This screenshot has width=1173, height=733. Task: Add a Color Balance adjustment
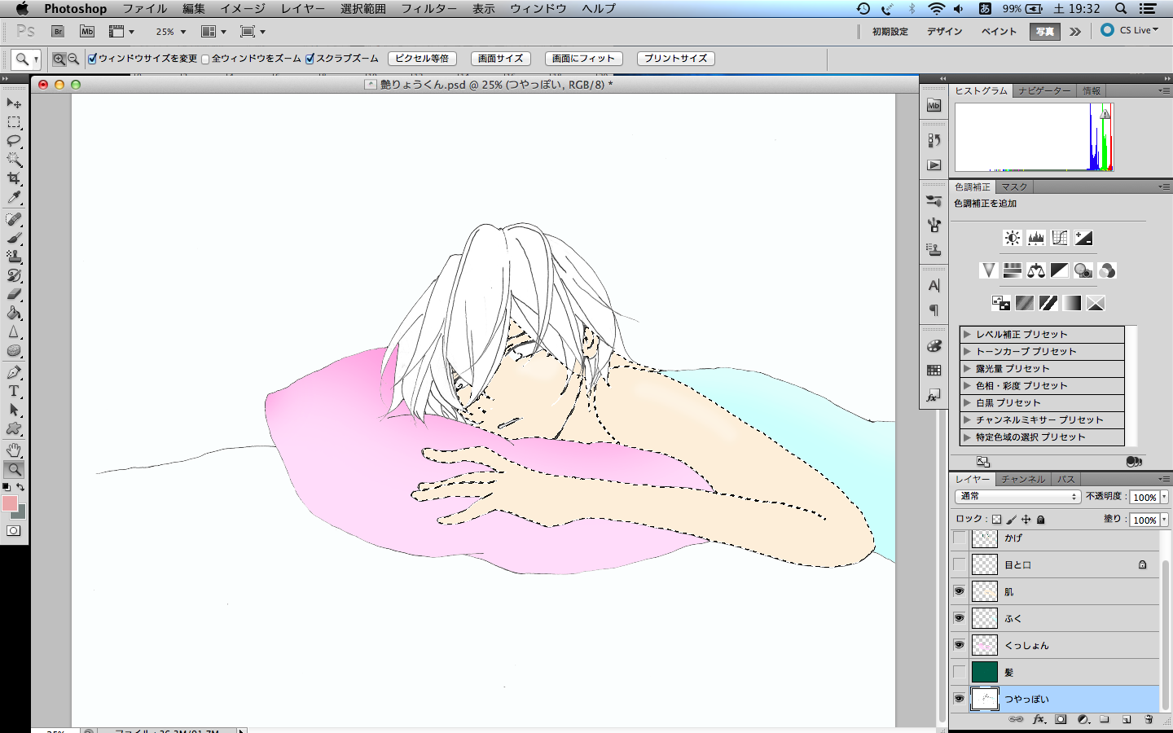1036,270
